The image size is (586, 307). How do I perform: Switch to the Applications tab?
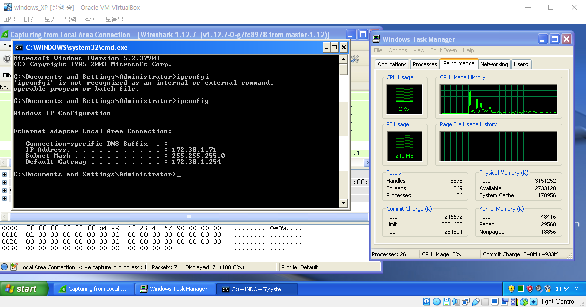(392, 64)
